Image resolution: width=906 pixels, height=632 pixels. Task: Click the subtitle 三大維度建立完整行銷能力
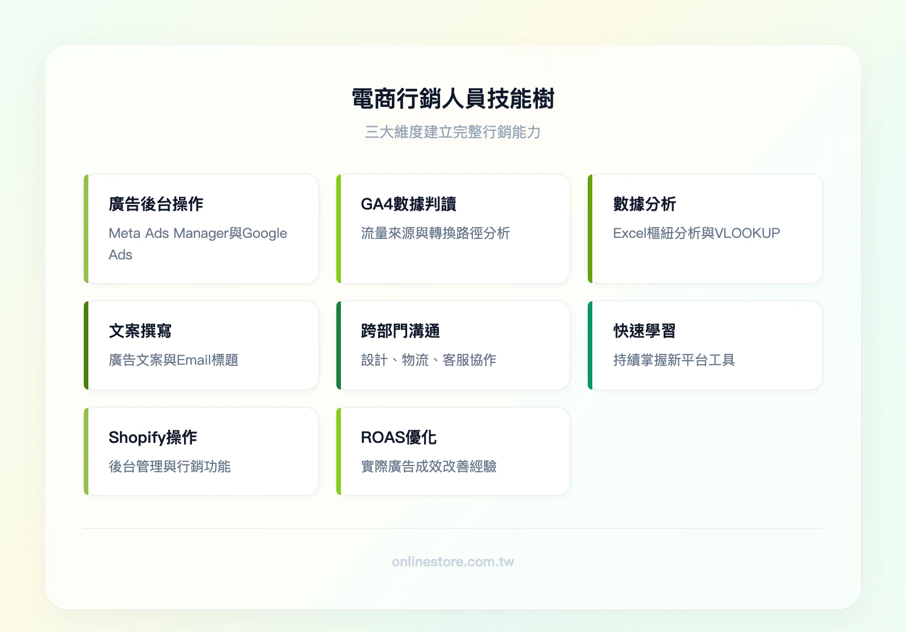pos(453,133)
